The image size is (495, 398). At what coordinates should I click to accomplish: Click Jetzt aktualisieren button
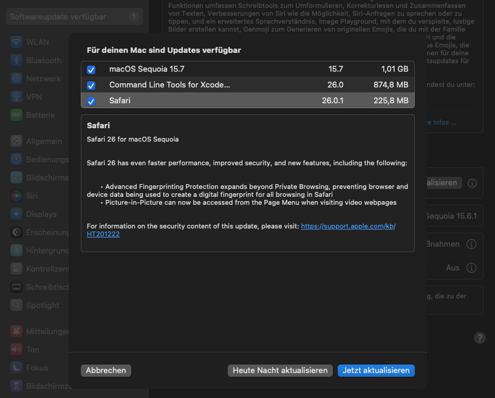pos(376,370)
